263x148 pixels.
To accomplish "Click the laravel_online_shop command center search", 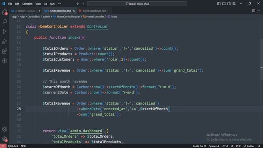I will tap(137, 4).
